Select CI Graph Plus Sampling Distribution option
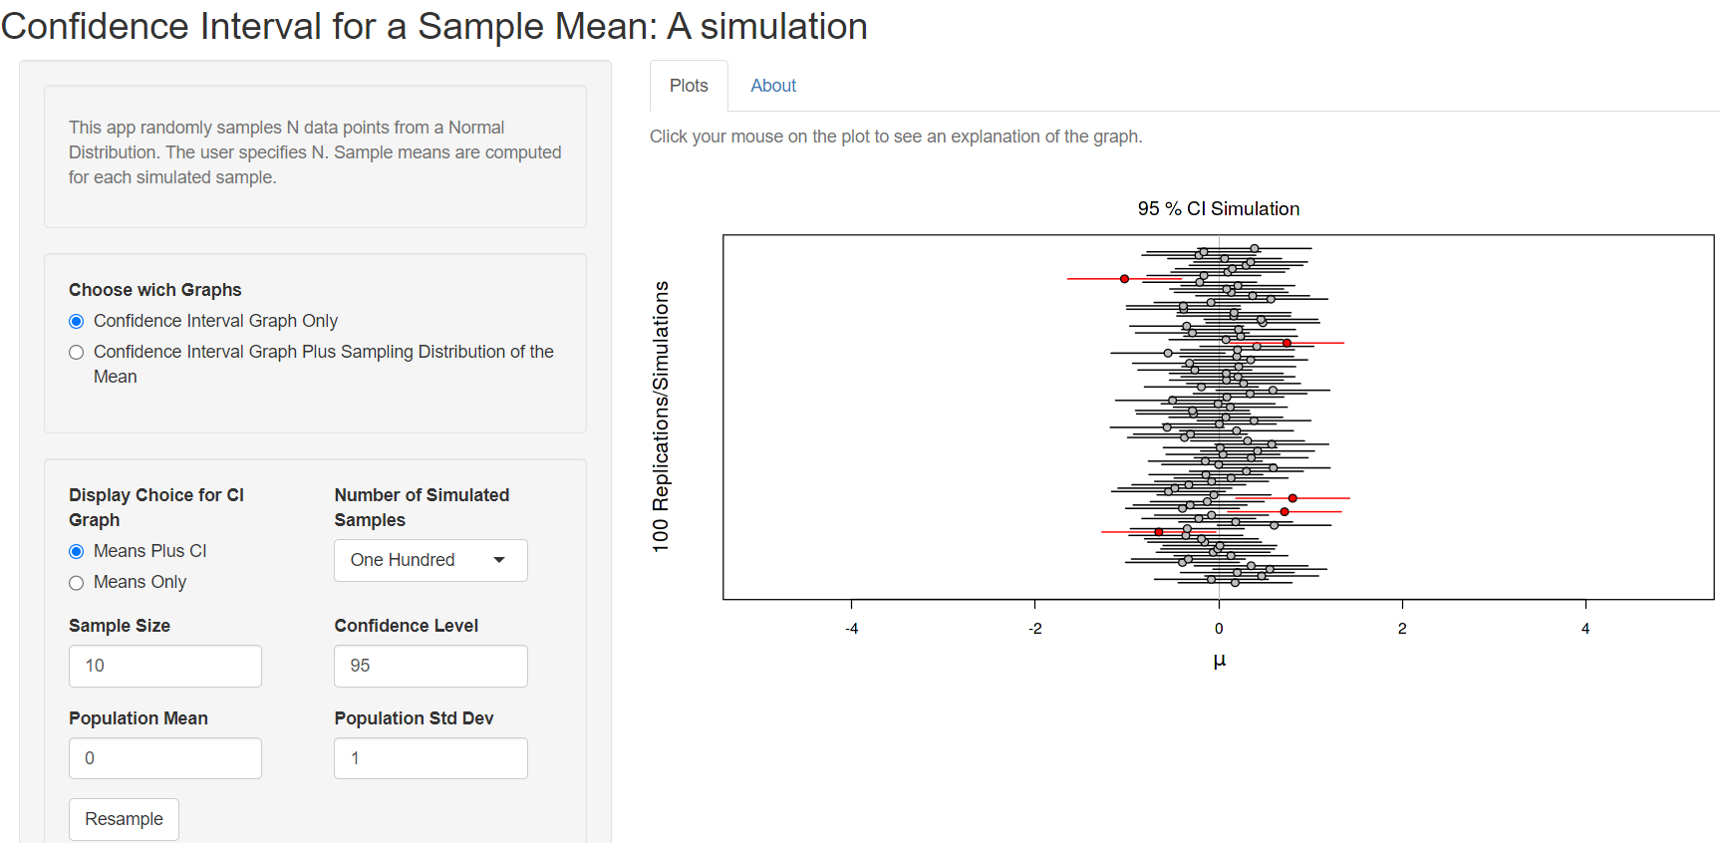This screenshot has height=843, width=1720. pyautogui.click(x=77, y=352)
